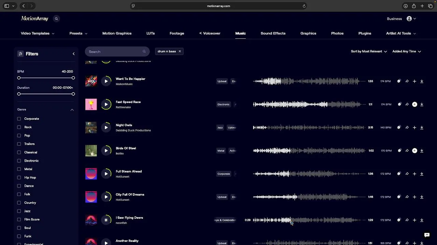Check the Corporate genre checkbox
This screenshot has height=245, width=437.
point(19,119)
